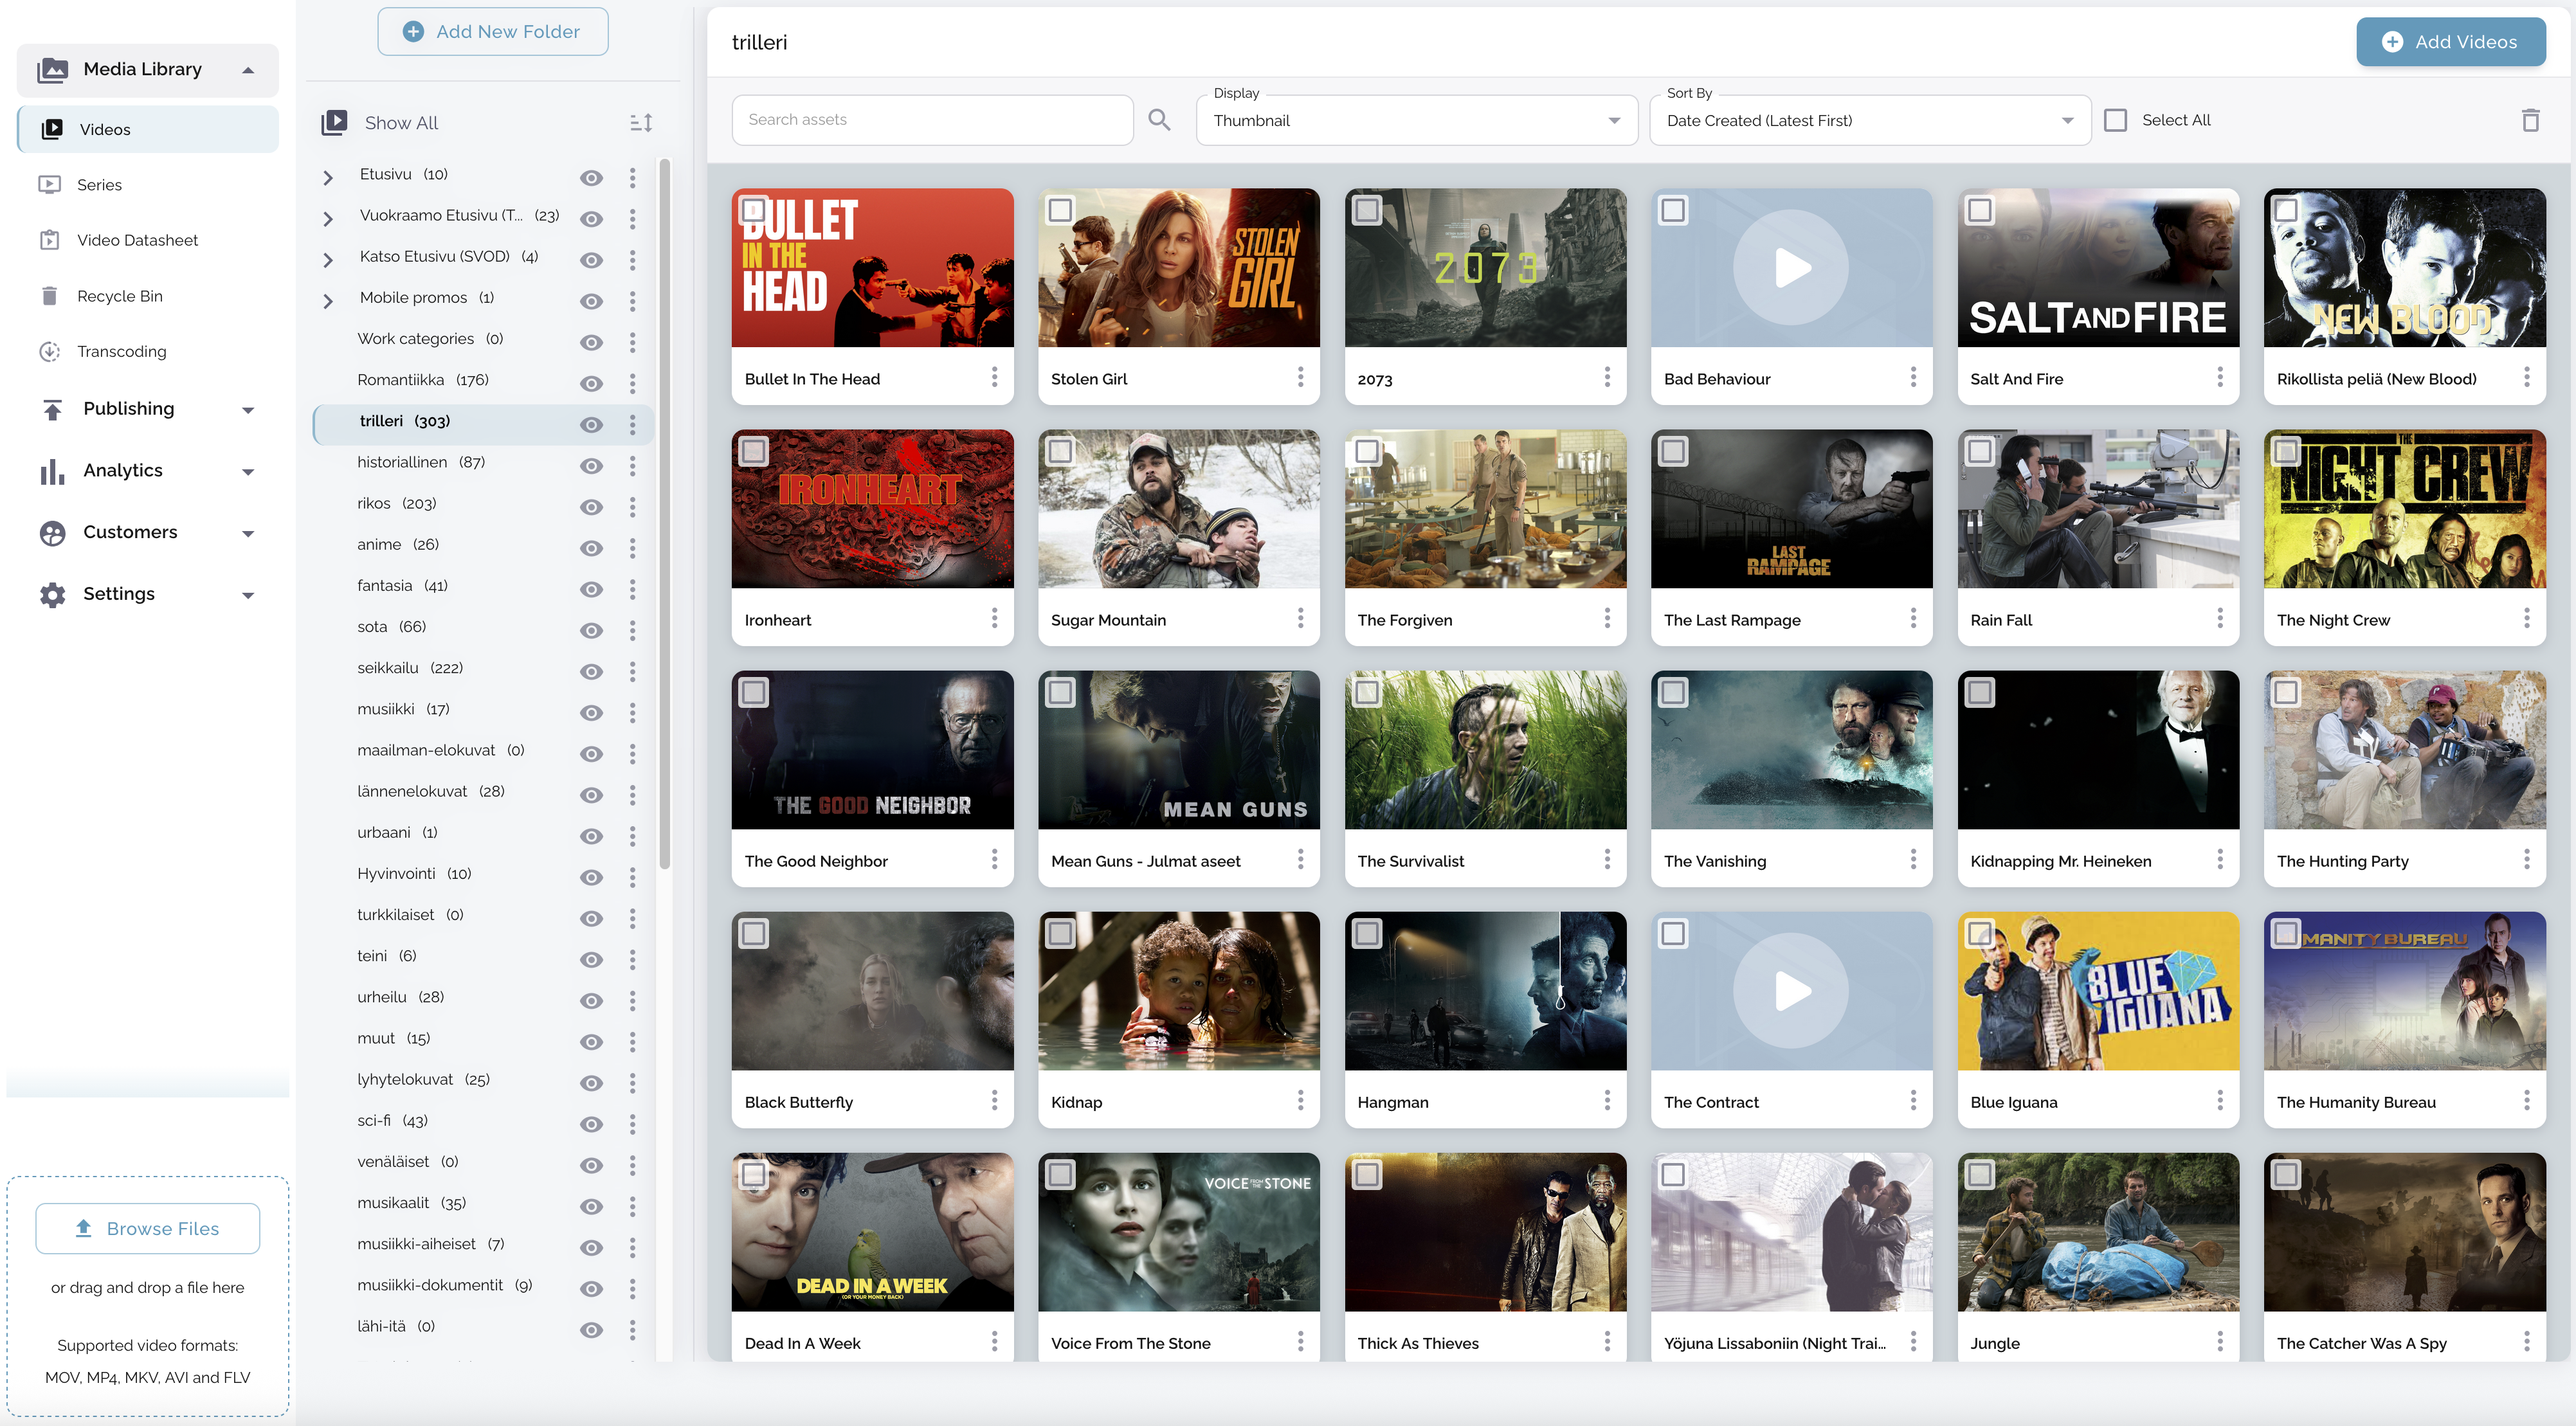Open kebab menu for Ironheart video
The height and width of the screenshot is (1426, 2576).
(994, 619)
